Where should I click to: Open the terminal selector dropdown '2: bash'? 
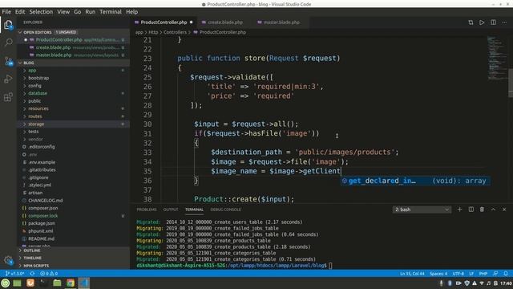(x=422, y=210)
